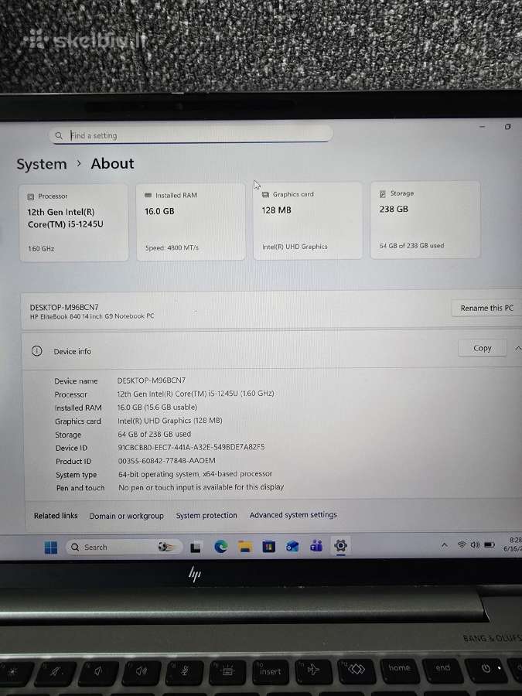Open the Wi-Fi network tray icon

(462, 544)
